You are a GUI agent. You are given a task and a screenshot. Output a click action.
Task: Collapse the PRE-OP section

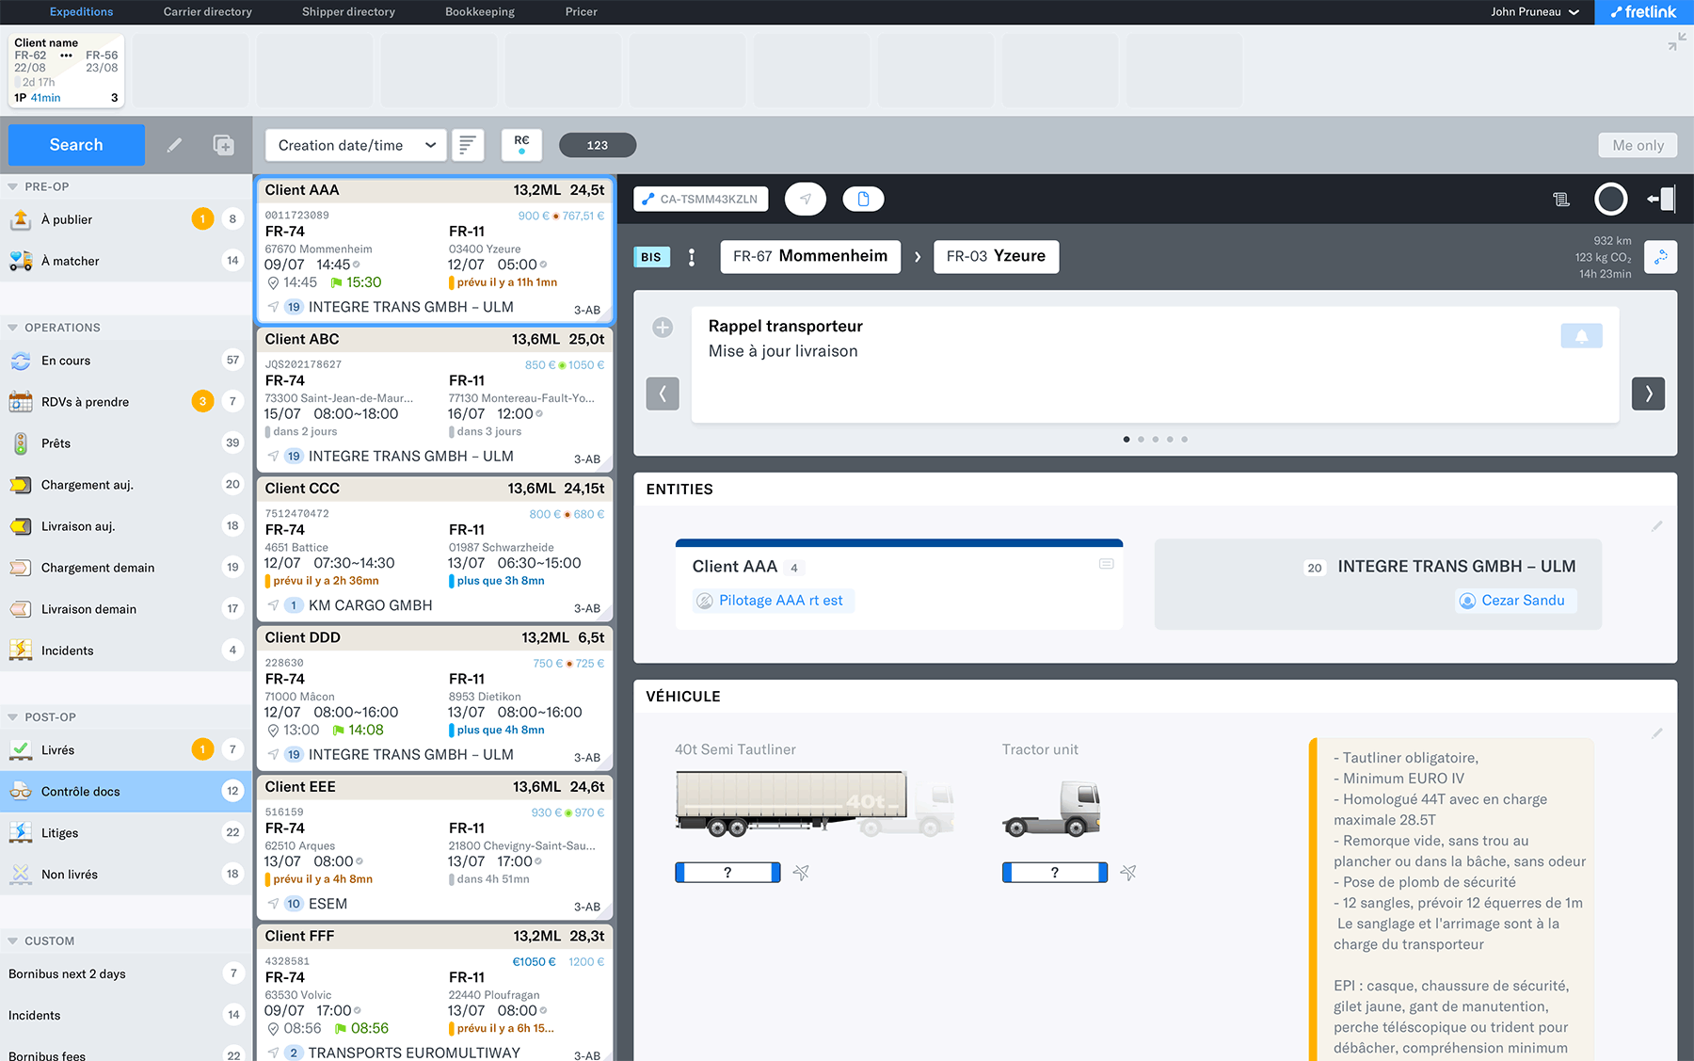click(13, 186)
